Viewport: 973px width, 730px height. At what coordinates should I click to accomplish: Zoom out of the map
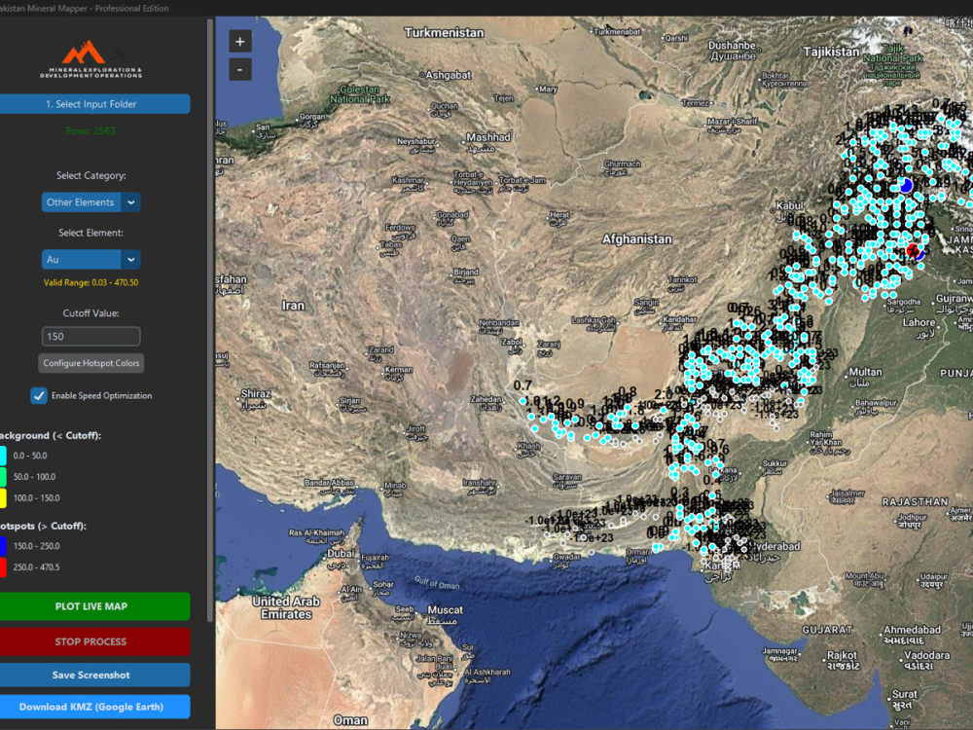pyautogui.click(x=240, y=69)
